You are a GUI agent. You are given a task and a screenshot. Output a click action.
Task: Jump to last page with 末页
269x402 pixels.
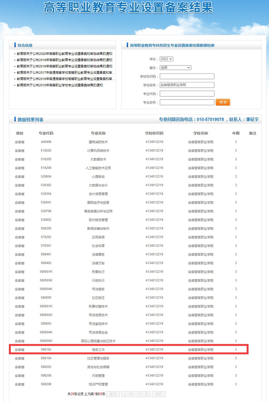tap(159, 394)
